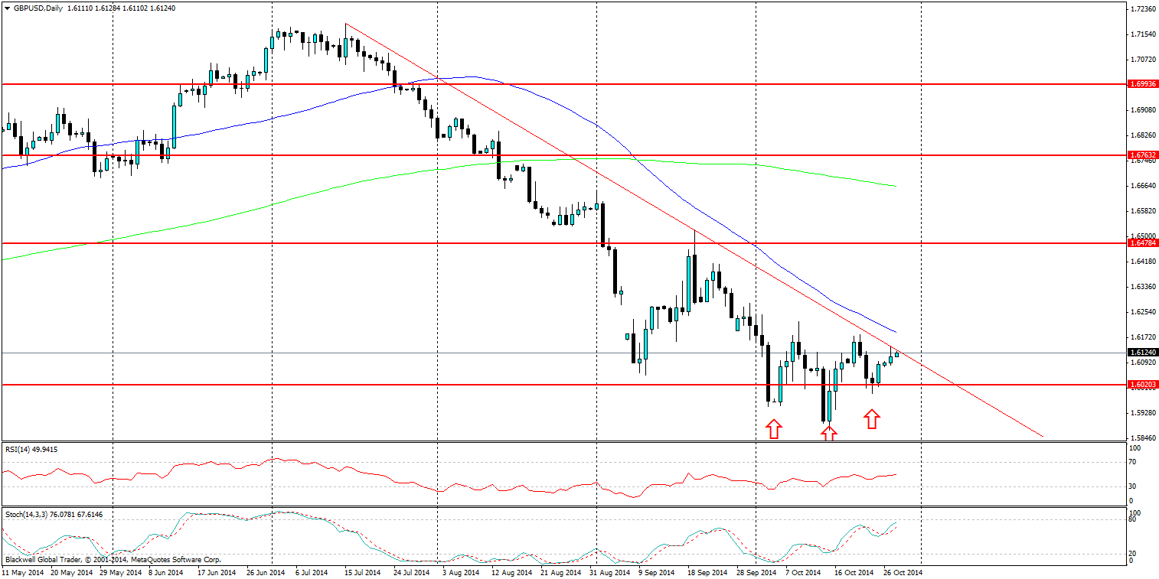The height and width of the screenshot is (579, 1159).
Task: Click the 1.6908 price scale value
Action: tap(1142, 110)
